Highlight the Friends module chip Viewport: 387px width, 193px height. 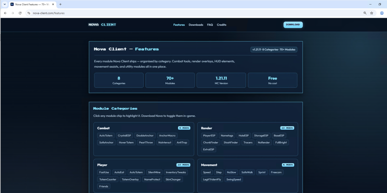pyautogui.click(x=104, y=186)
